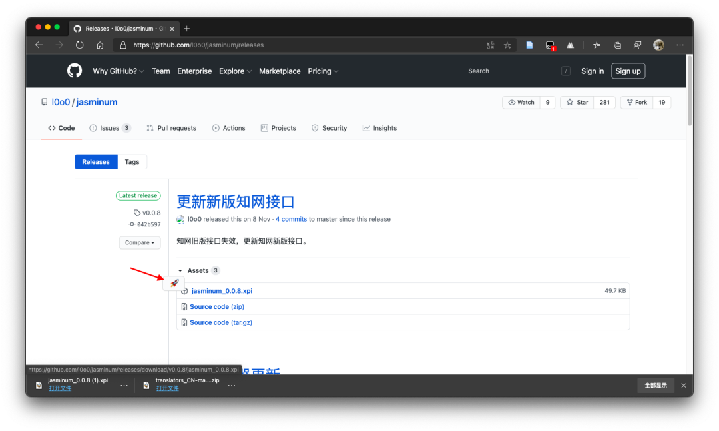Image resolution: width=719 pixels, height=431 pixels.
Task: Click the GitHub Octocat logo
Action: 75,71
